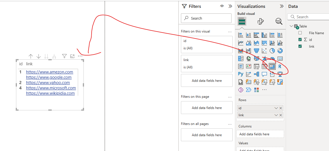Select the Pie chart visual
The height and width of the screenshot is (151, 329).
272,51
